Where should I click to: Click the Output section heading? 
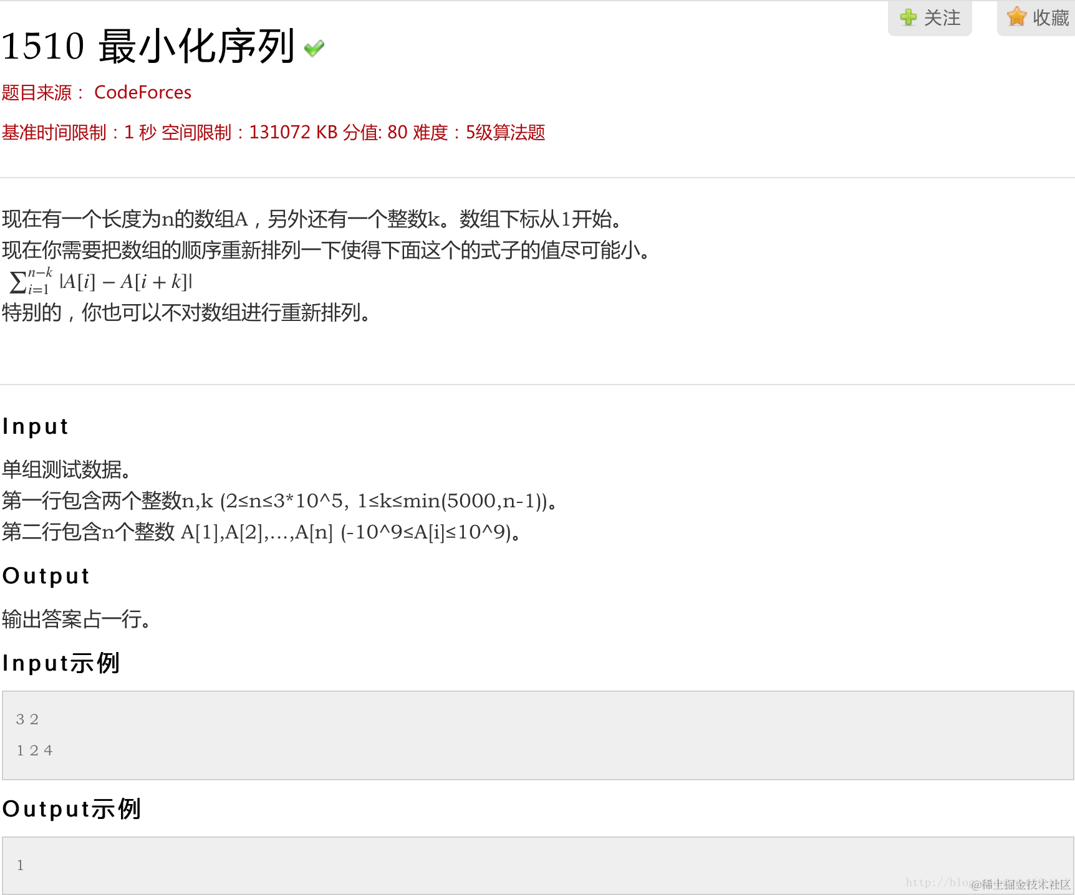point(46,576)
